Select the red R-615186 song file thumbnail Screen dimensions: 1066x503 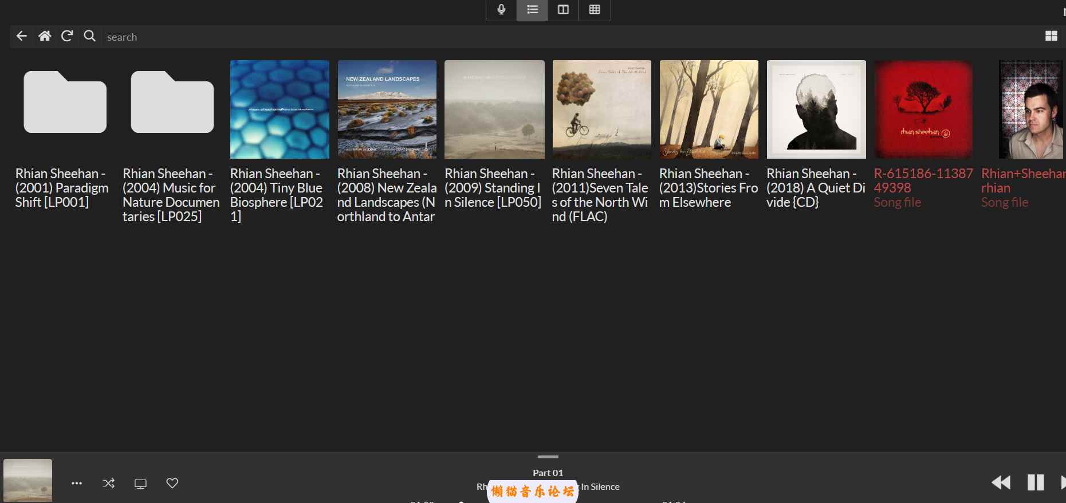coord(923,109)
